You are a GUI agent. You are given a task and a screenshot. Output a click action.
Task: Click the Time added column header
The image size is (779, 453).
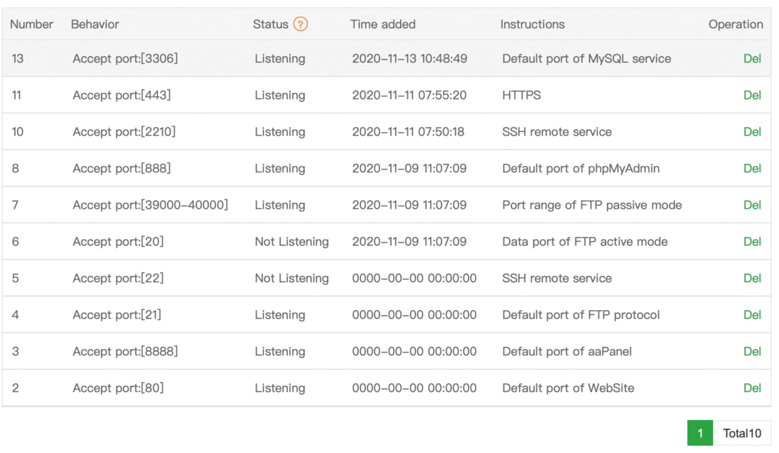[382, 24]
